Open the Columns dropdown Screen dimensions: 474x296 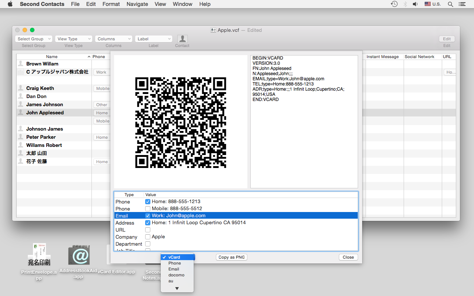pyautogui.click(x=114, y=39)
